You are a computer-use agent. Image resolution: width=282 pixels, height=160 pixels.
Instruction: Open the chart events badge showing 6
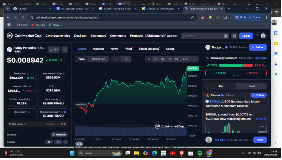79,144
